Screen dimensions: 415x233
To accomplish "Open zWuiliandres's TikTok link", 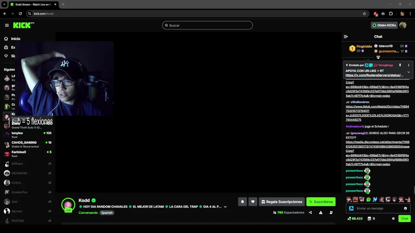I will tap(377, 113).
